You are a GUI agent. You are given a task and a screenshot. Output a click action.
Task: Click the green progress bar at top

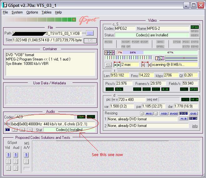pyautogui.click(x=40, y=20)
